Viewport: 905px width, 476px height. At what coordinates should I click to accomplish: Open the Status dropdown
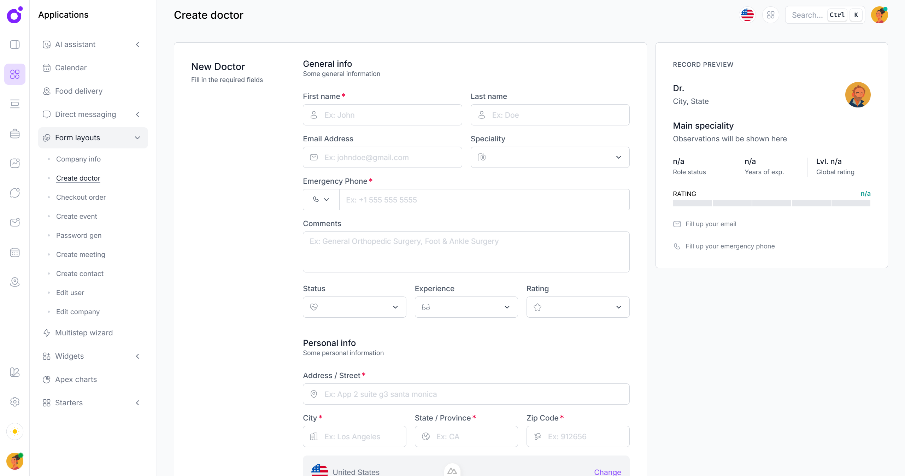coord(354,307)
